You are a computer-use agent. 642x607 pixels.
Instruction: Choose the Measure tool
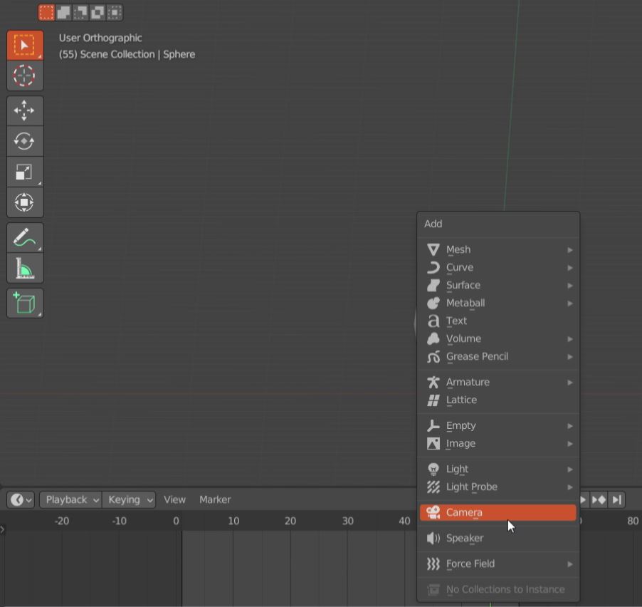pyautogui.click(x=25, y=267)
